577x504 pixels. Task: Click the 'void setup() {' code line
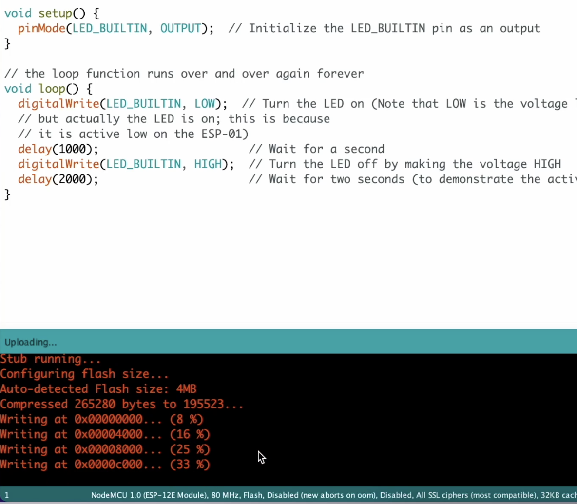[x=52, y=14]
